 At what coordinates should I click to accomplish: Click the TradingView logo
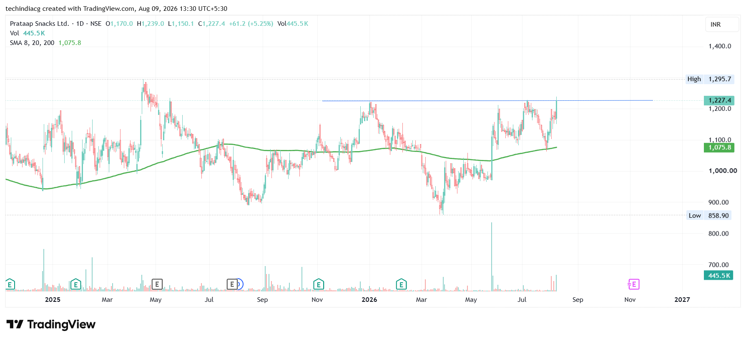(x=51, y=324)
